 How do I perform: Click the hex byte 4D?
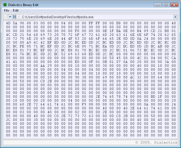(x=8, y=23)
